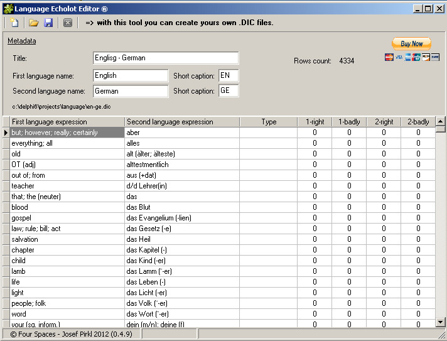Click the close file toolbar icon
Image resolution: width=447 pixels, height=341 pixels.
[x=68, y=23]
